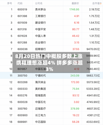This screenshot has width=103, height=125.
Task: Click market cap 1.10万亿
Action: [x=95, y=42]
